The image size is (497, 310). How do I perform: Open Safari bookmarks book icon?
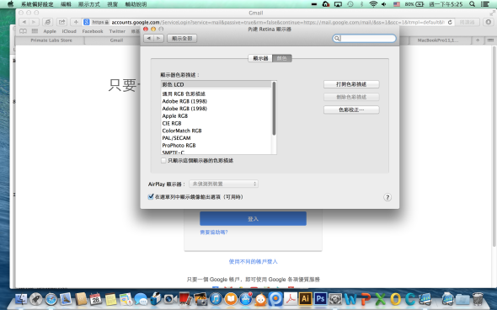[x=23, y=31]
